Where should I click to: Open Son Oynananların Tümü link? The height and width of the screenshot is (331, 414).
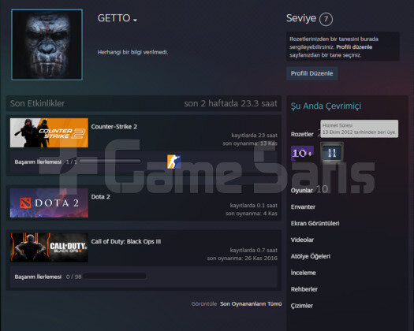point(251,304)
